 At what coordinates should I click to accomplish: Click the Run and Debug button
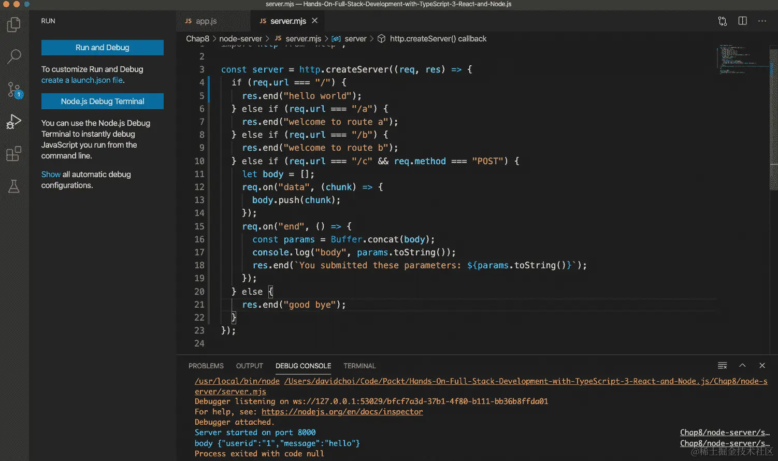102,47
